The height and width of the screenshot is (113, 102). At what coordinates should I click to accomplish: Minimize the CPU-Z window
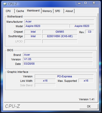pyautogui.click(x=79, y=3)
